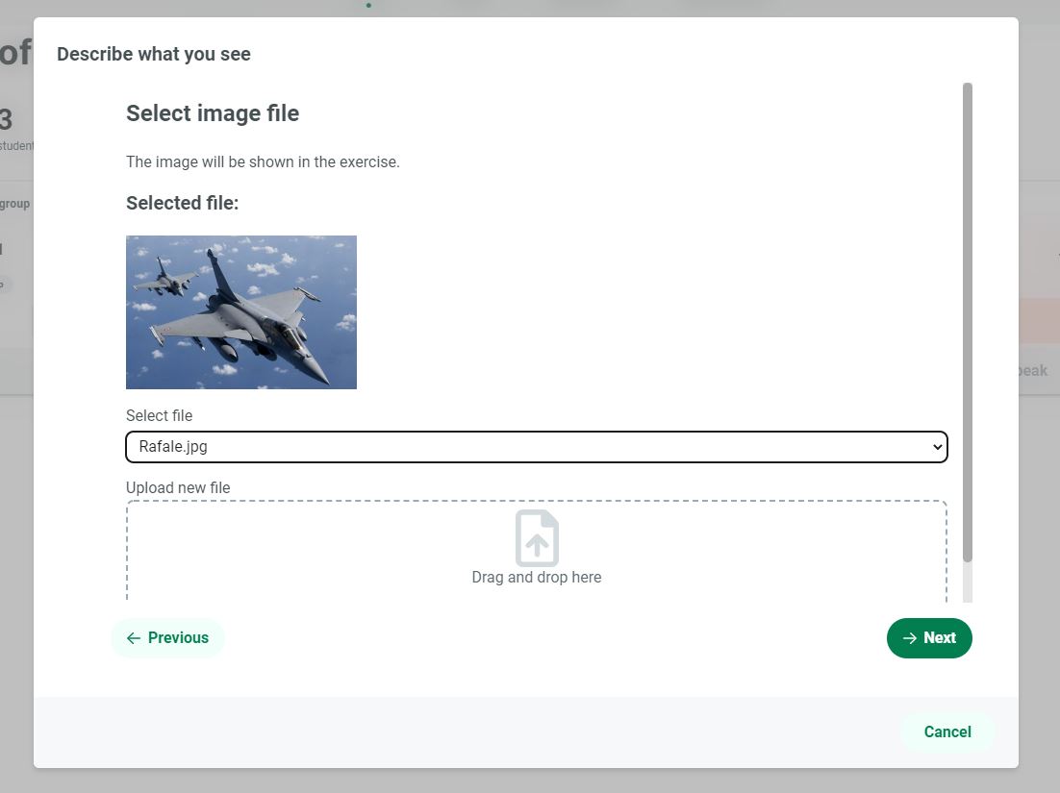
Task: Click the left arrow icon on Previous
Action: pos(134,638)
